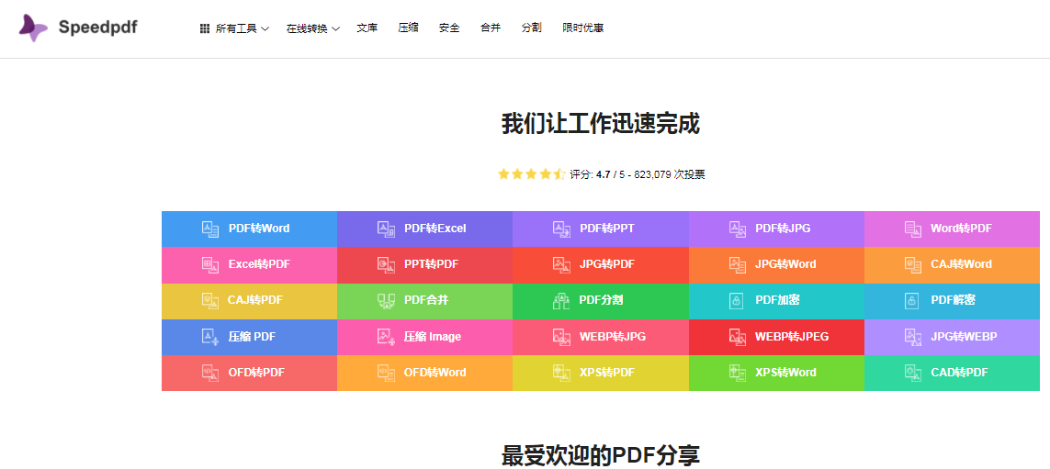Screen dimensions: 1050x469
Task: Open the PDF加密 tool link
Action: click(776, 301)
